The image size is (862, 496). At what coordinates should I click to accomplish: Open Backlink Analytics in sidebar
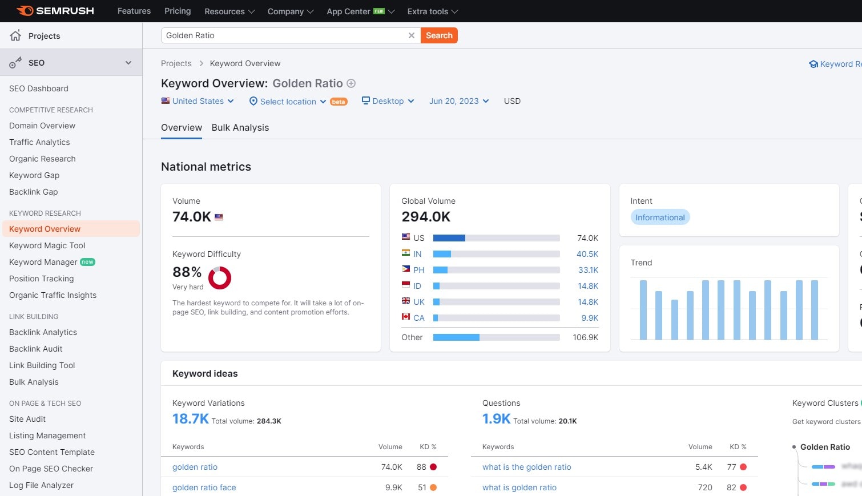[x=43, y=332]
